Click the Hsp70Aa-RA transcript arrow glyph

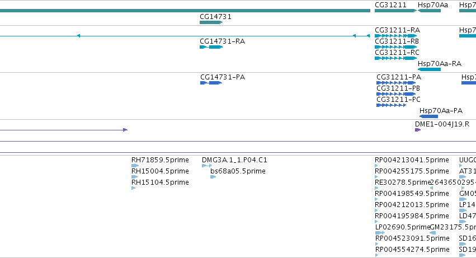pos(429,69)
